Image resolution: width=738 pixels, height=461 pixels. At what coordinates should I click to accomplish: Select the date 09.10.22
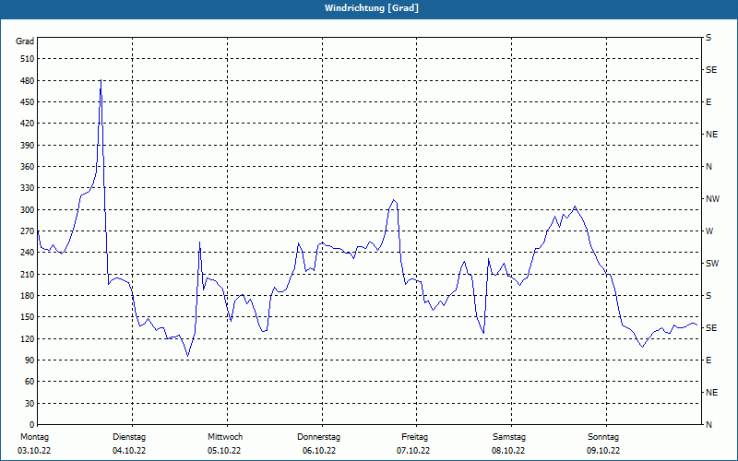point(603,451)
